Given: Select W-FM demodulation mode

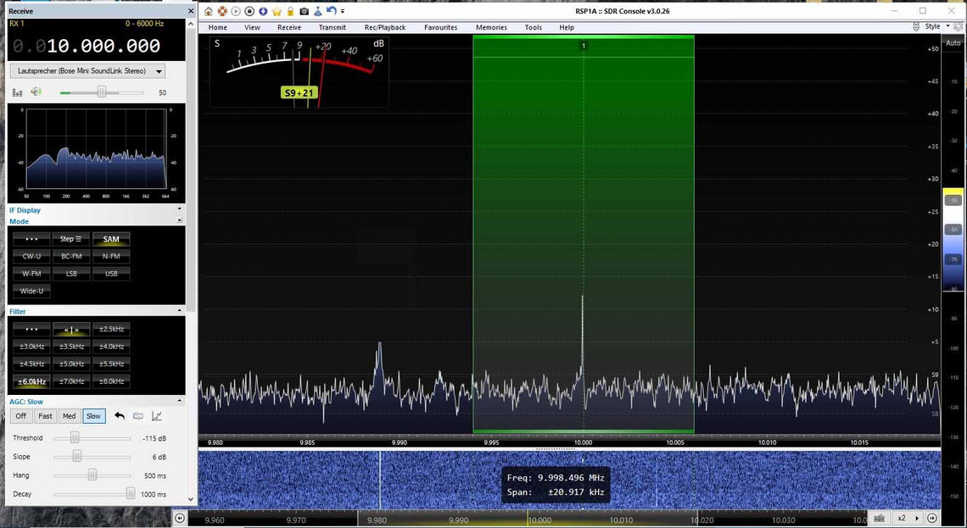Looking at the screenshot, I should 31,274.
